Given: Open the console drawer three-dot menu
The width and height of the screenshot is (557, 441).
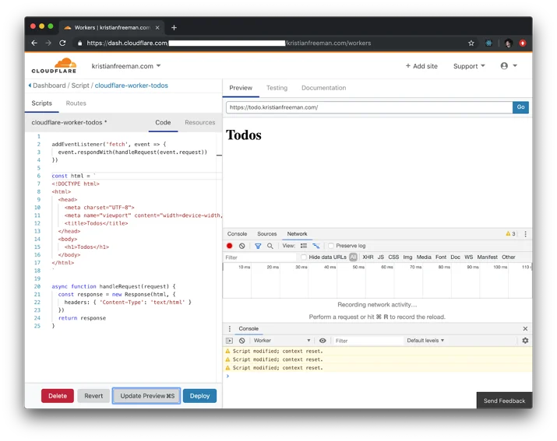Looking at the screenshot, I should pyautogui.click(x=230, y=328).
